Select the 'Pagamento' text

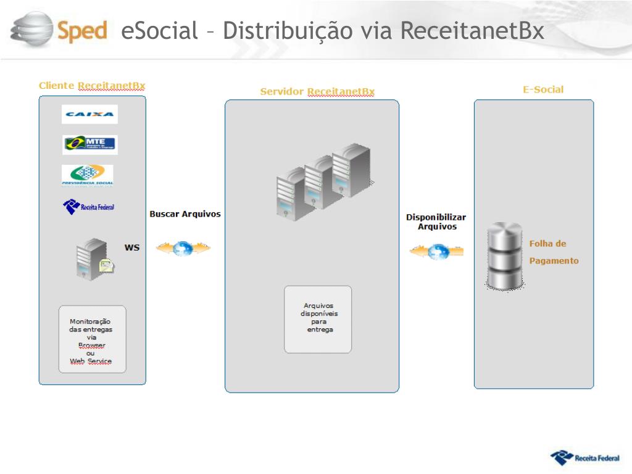tap(554, 261)
